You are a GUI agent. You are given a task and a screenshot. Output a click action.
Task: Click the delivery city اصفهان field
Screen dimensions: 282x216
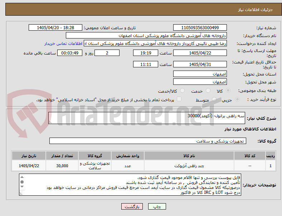pos(200,82)
